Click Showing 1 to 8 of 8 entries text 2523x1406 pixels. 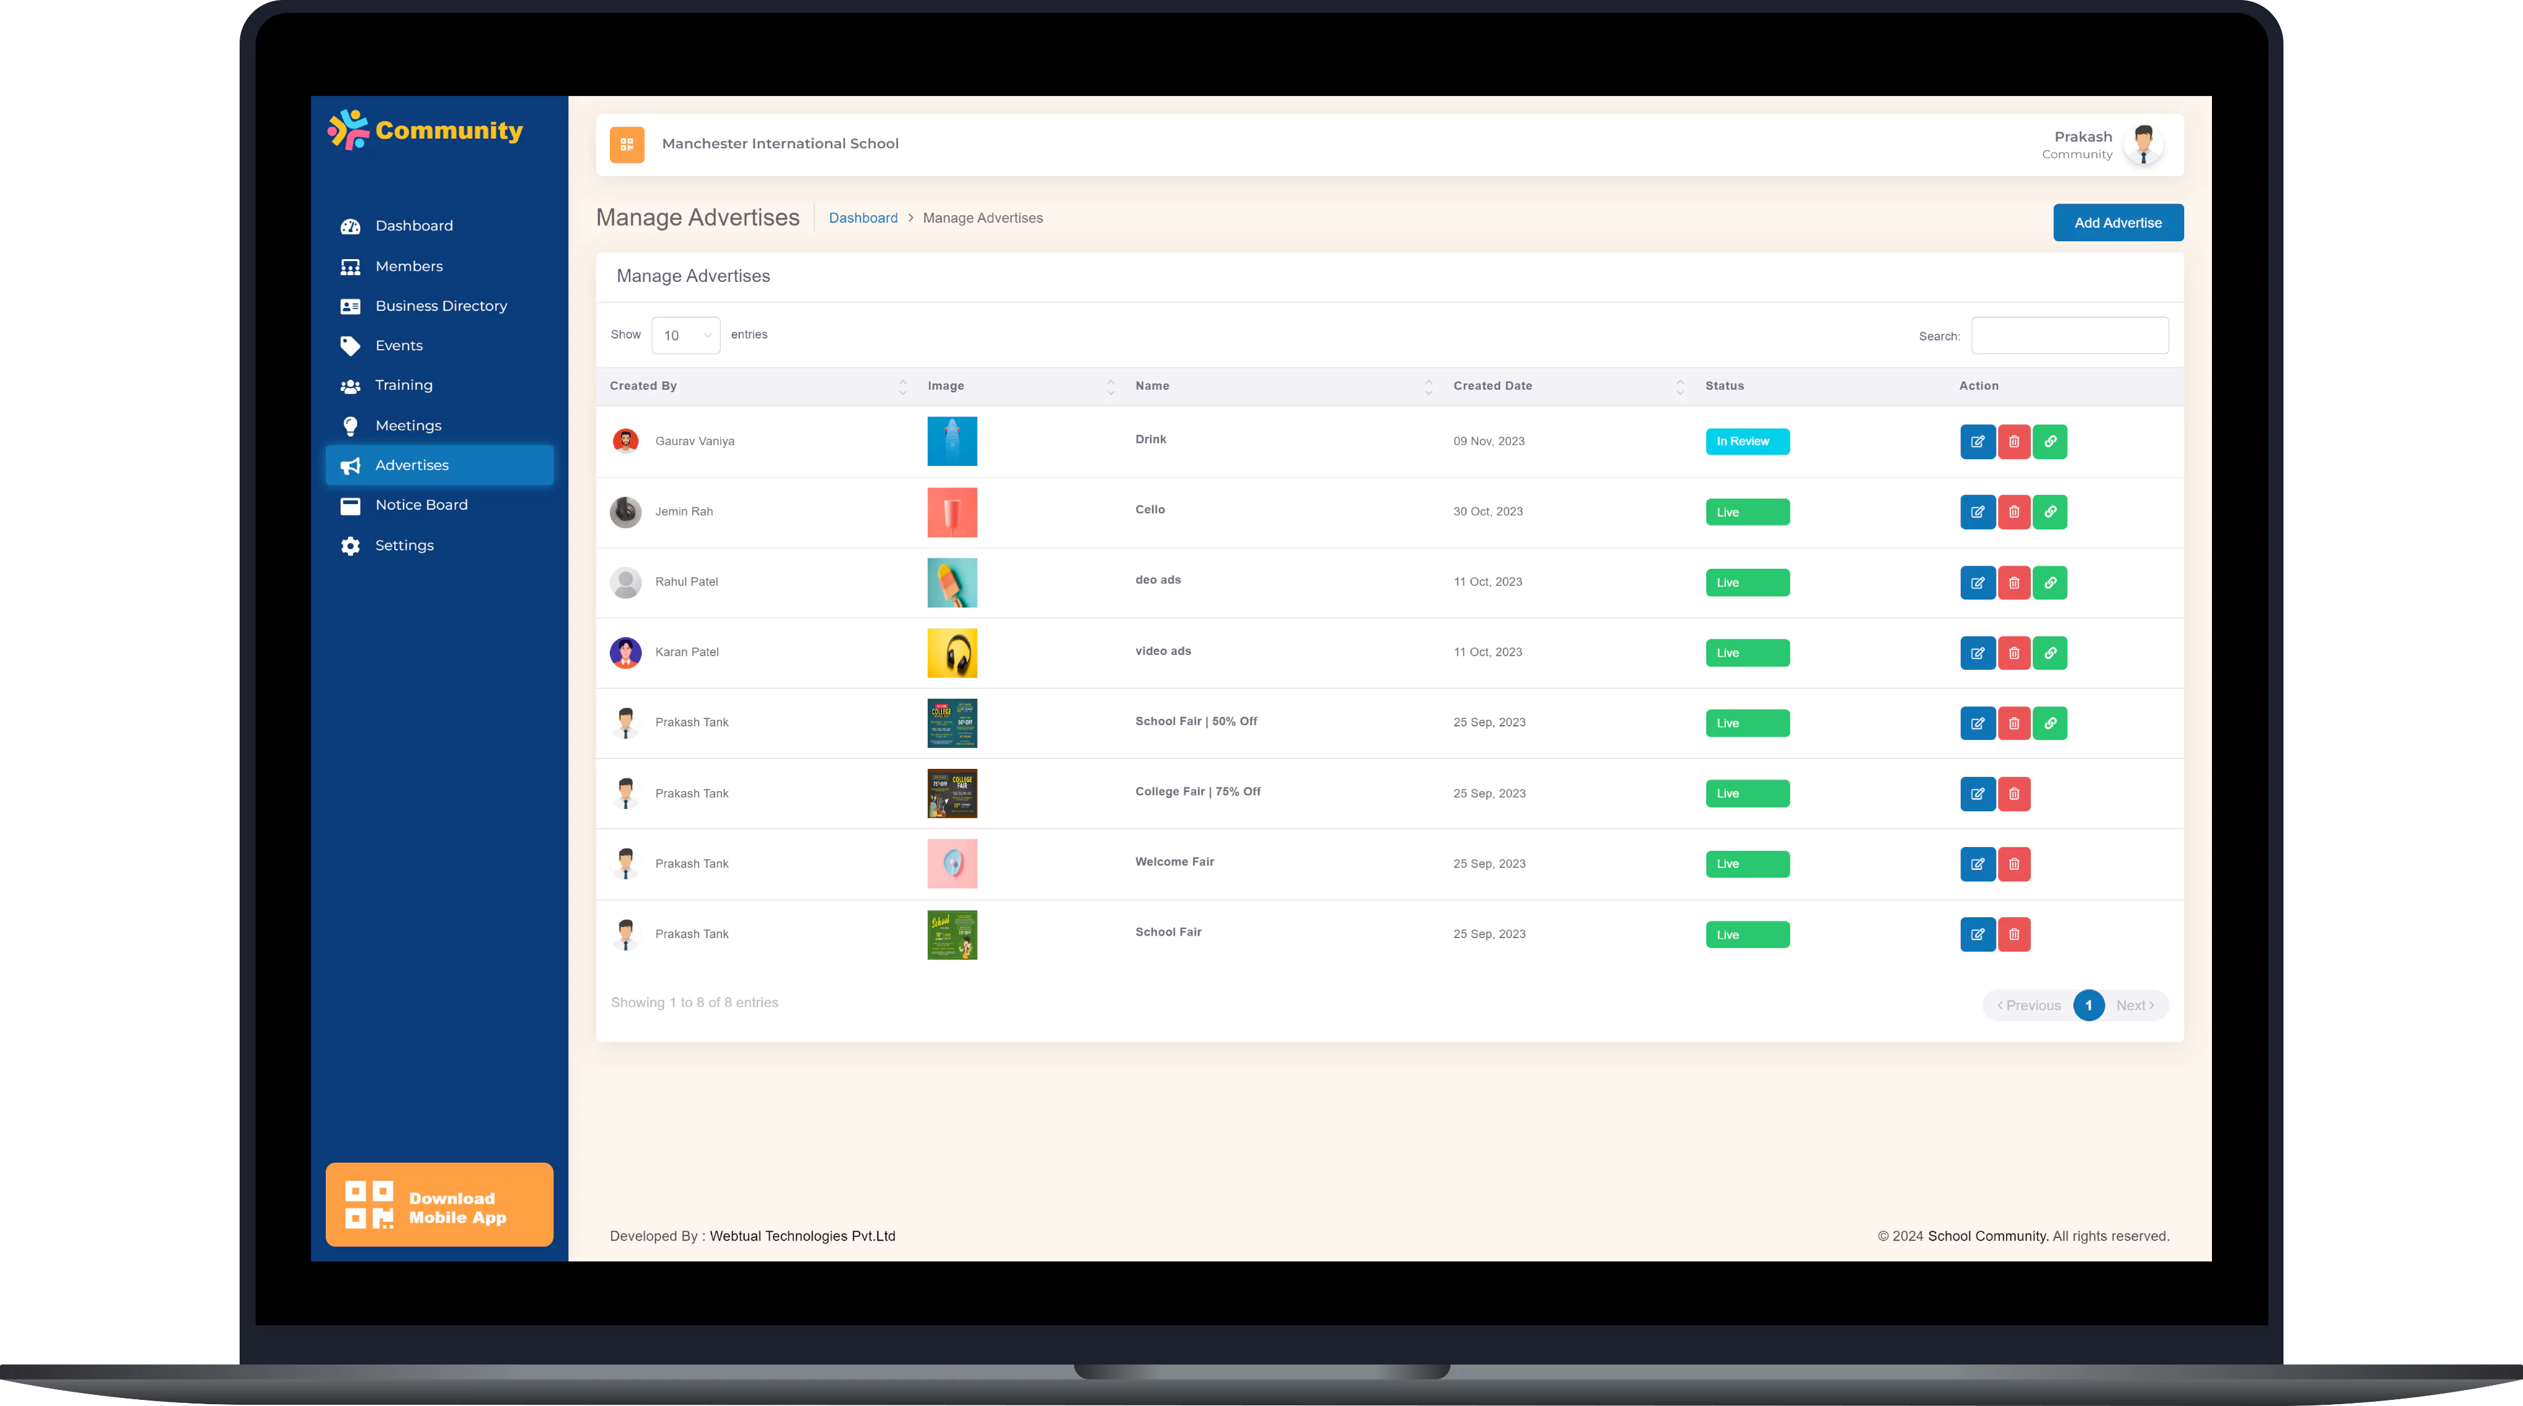(x=694, y=1003)
